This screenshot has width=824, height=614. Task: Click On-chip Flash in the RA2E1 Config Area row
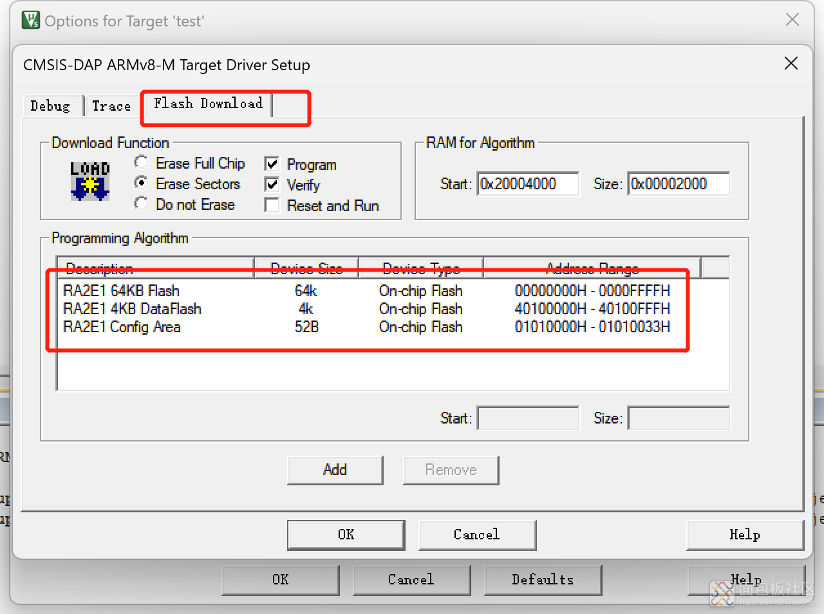(421, 327)
